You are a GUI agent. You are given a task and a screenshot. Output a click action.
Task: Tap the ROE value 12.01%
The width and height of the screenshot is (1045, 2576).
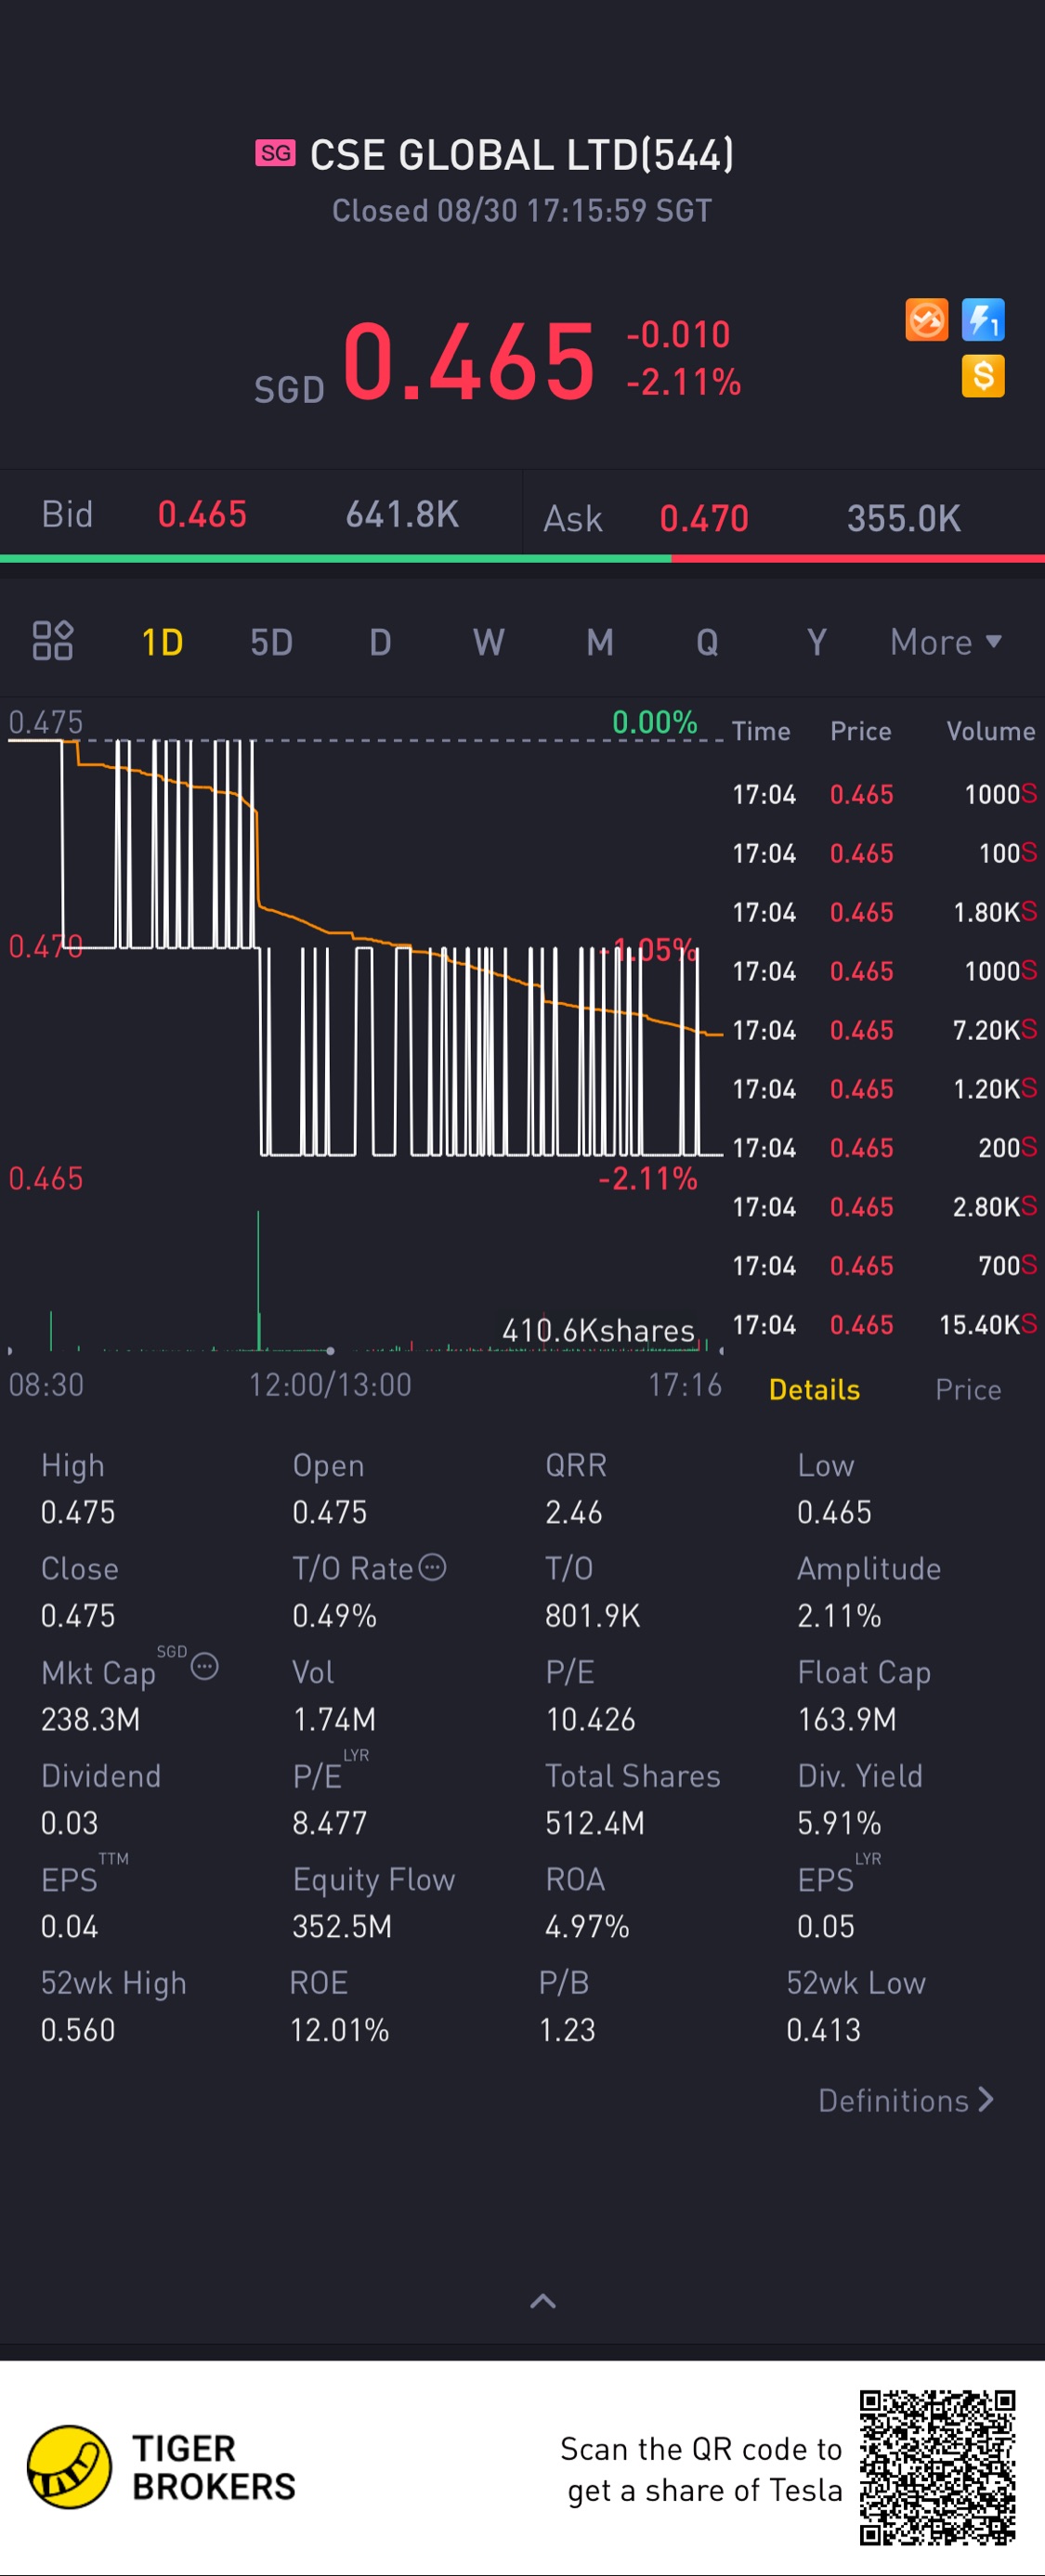point(339,2030)
